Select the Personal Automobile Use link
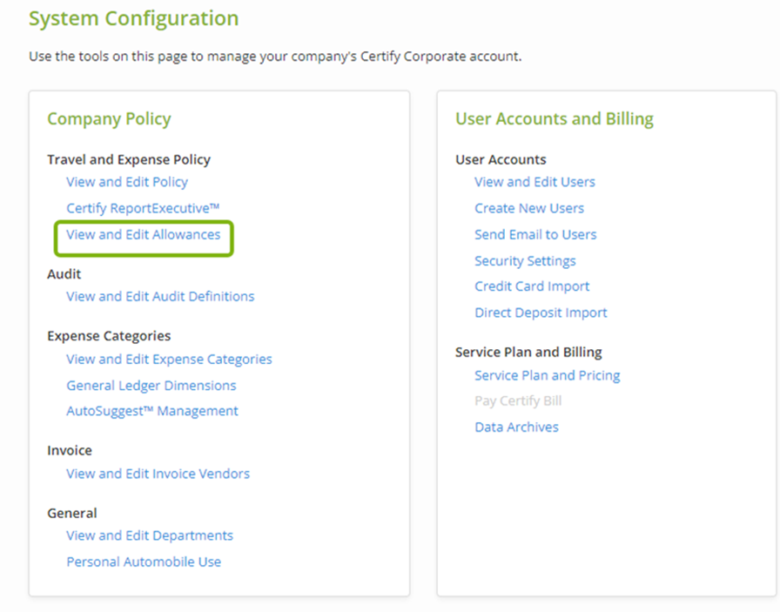Screen dimensions: 780x612 click(x=144, y=562)
